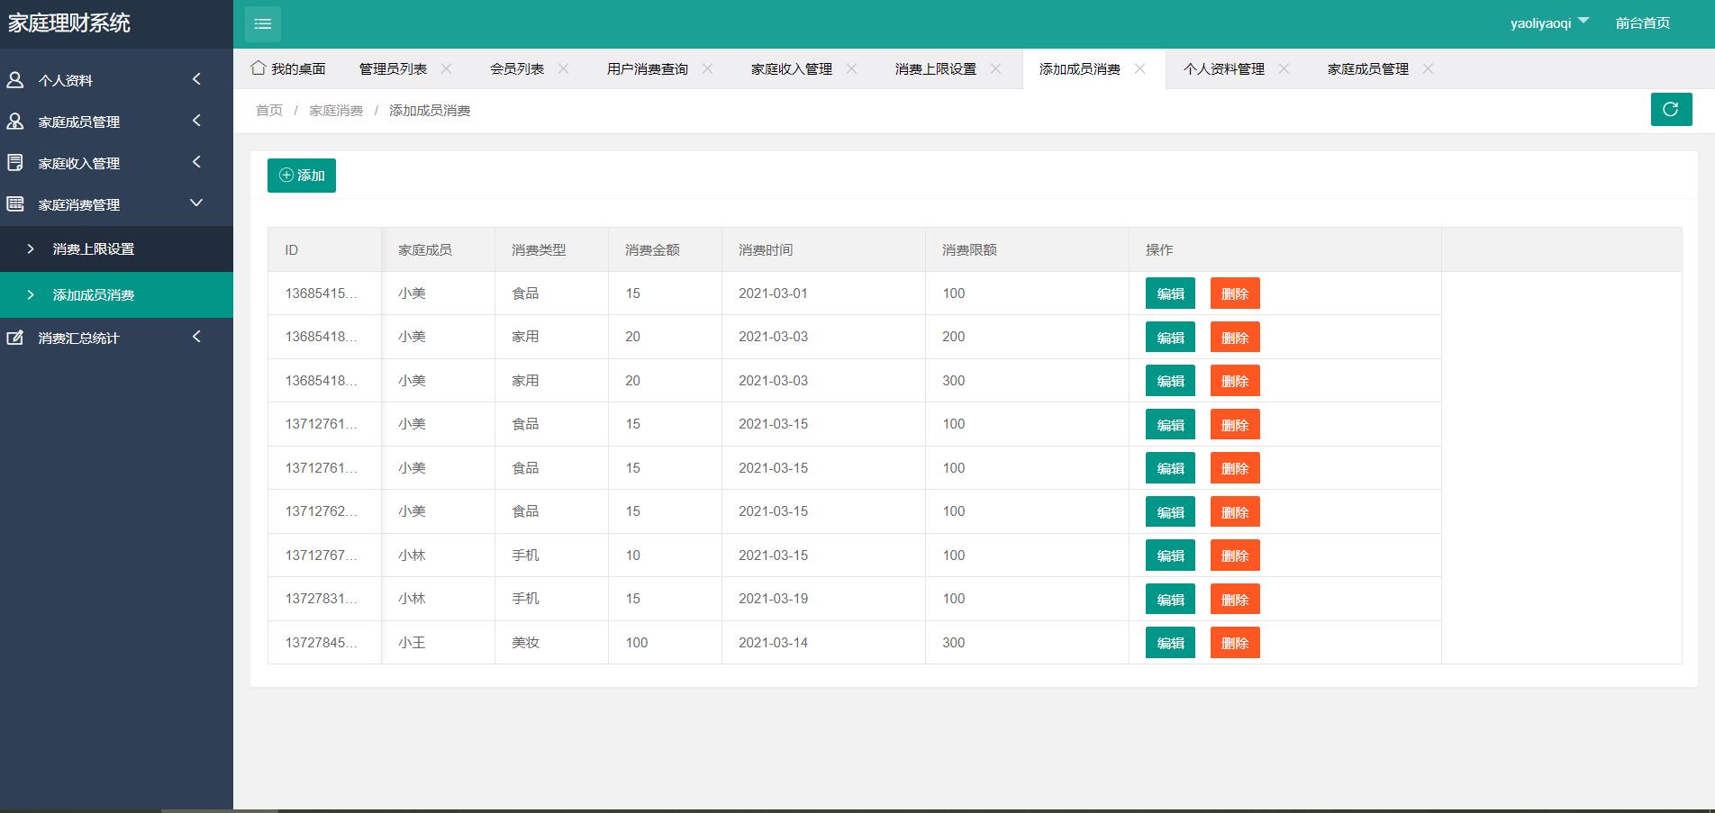
Task: Open the yaoliyaoqi user dropdown arrow
Action: (1583, 21)
